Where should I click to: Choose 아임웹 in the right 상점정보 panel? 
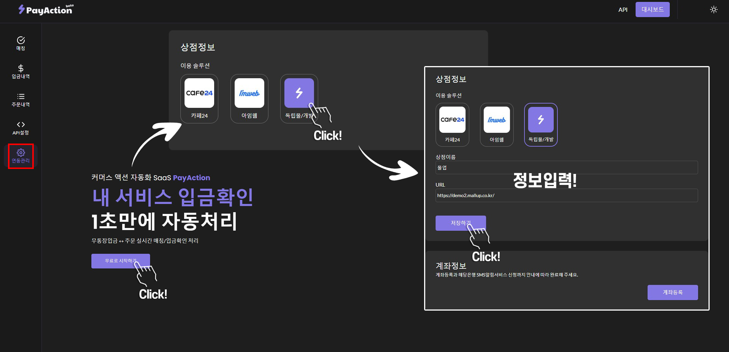(x=497, y=125)
